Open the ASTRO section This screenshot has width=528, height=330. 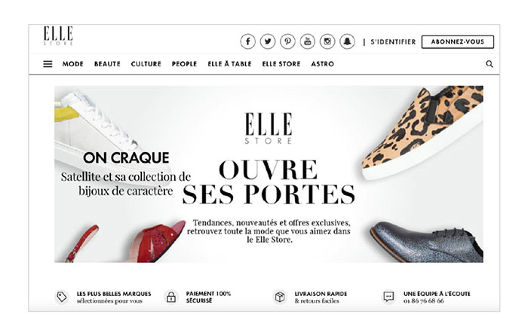click(x=323, y=64)
